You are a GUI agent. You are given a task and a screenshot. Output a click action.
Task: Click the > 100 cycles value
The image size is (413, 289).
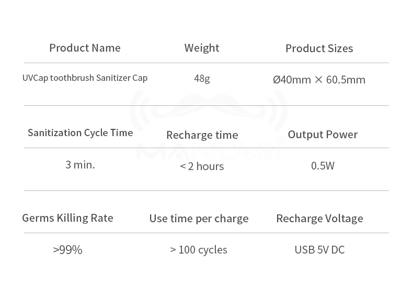pos(199,250)
